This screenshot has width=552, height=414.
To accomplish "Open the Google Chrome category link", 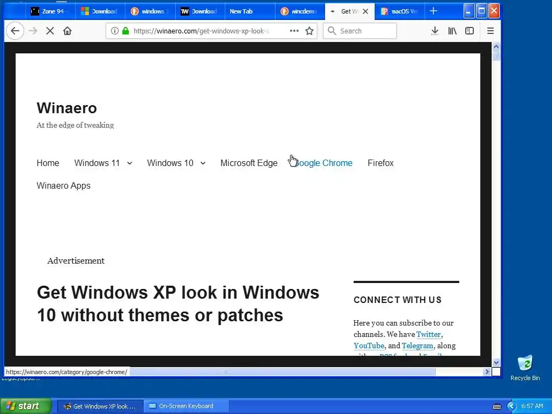I will coord(322,163).
